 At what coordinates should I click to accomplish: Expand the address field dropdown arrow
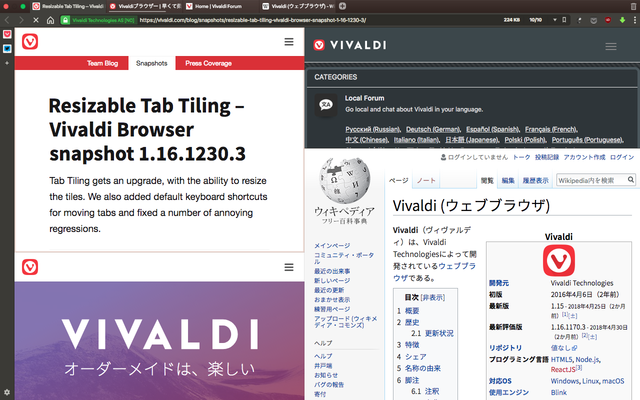click(554, 20)
